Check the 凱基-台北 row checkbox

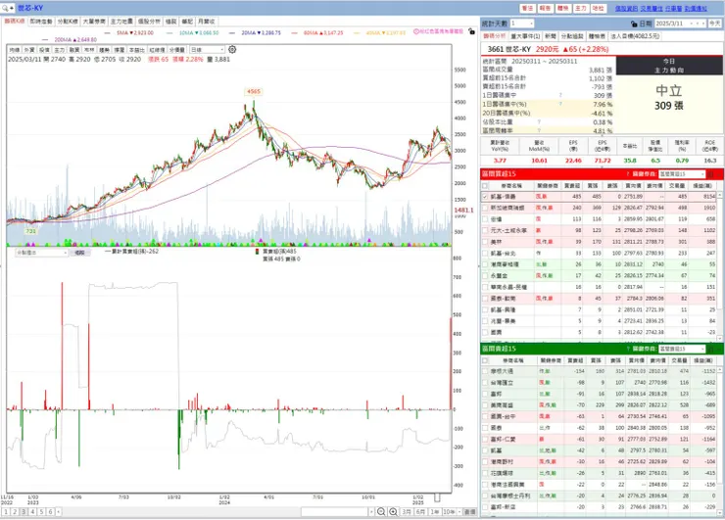pos(485,254)
